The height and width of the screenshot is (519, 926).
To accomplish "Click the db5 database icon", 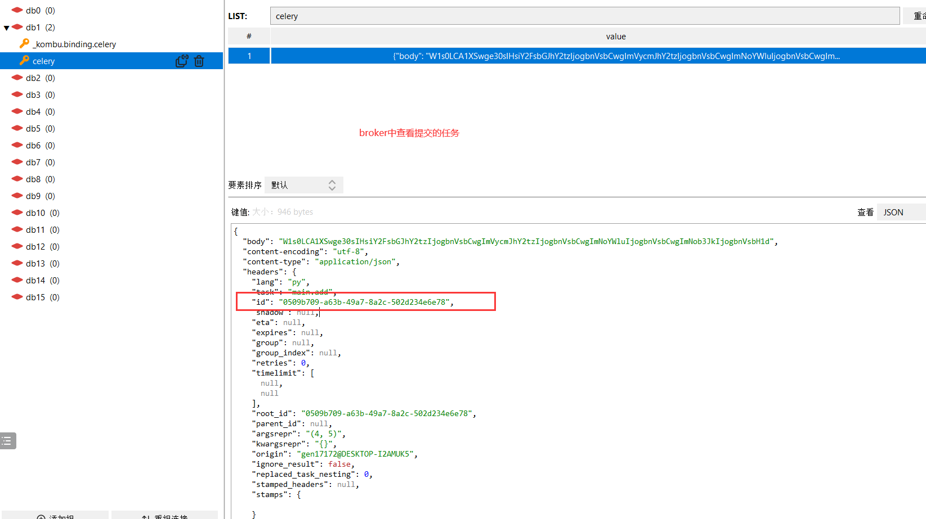I will (x=17, y=128).
